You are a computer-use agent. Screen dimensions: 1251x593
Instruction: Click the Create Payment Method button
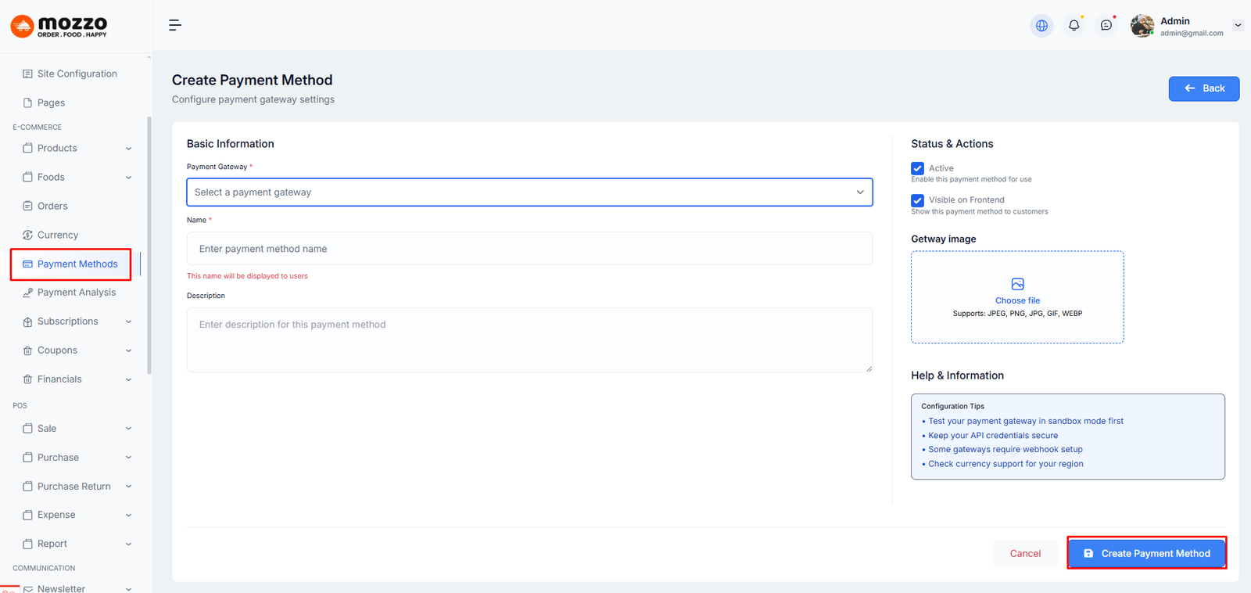[1146, 553]
